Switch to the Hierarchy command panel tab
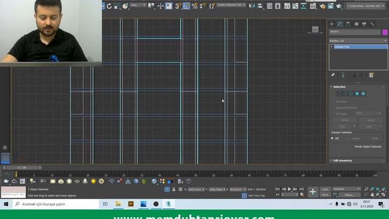 348,24
